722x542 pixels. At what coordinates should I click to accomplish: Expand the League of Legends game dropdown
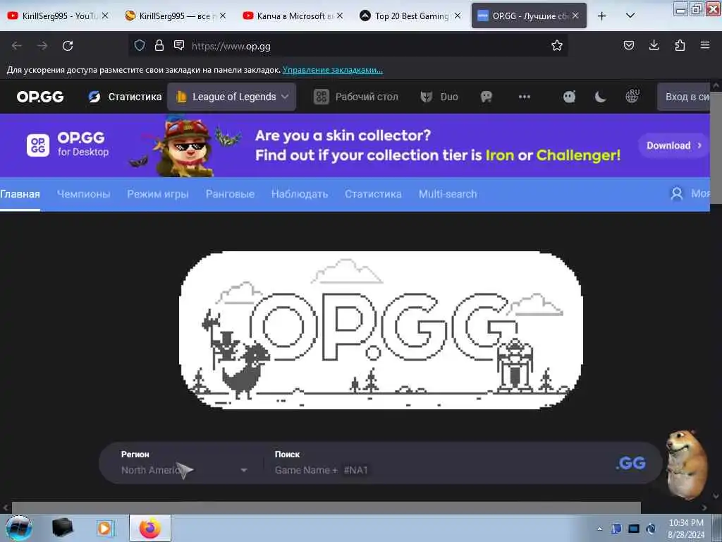click(x=231, y=97)
